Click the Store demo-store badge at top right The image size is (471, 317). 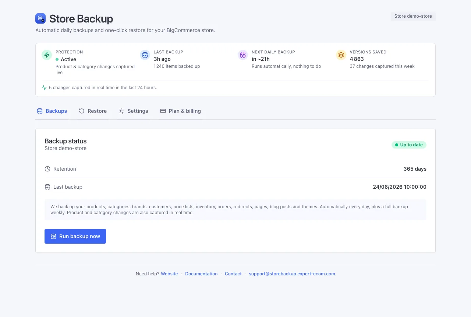tap(413, 16)
